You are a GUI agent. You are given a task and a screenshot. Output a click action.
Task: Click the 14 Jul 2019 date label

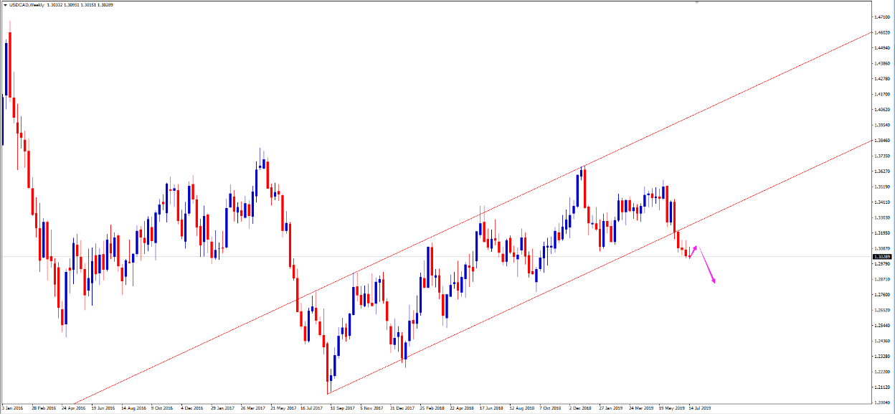point(699,408)
